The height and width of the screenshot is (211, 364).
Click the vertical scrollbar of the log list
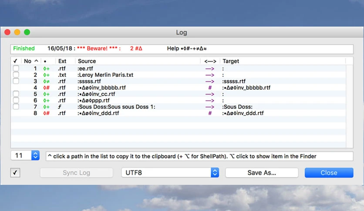350,106
